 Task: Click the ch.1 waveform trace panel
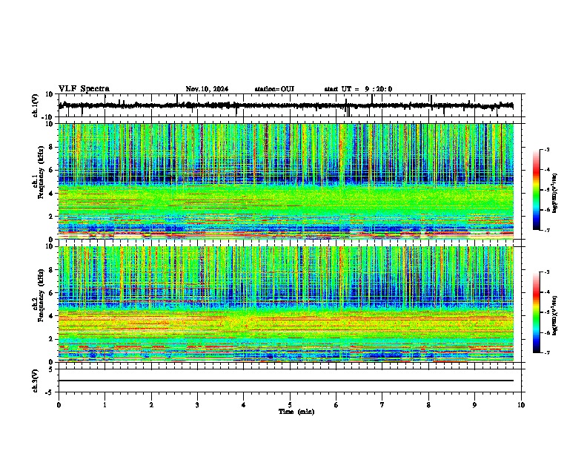[x=290, y=105]
